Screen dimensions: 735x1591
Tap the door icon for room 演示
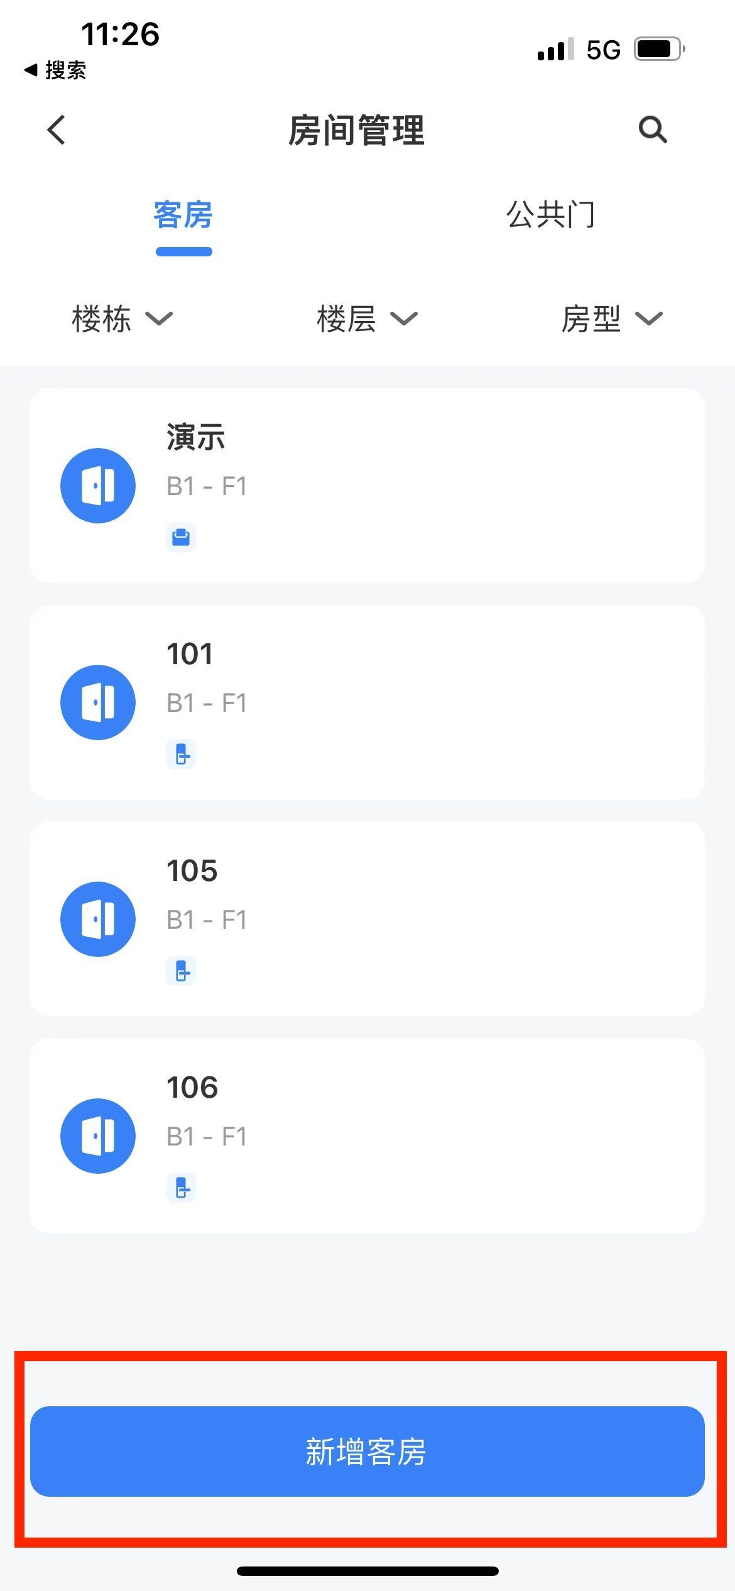pos(98,485)
